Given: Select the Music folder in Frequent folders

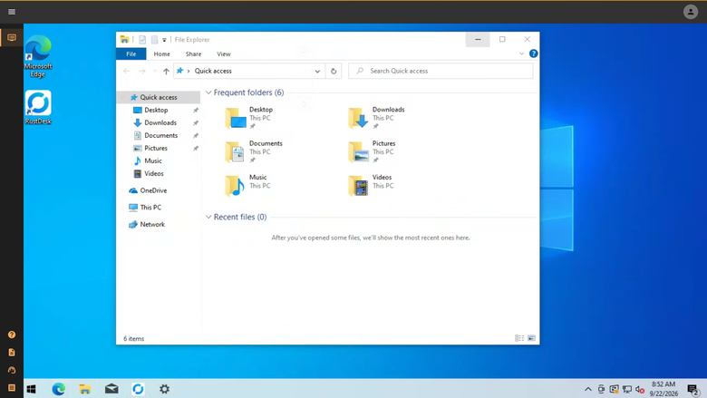Looking at the screenshot, I should [247, 186].
